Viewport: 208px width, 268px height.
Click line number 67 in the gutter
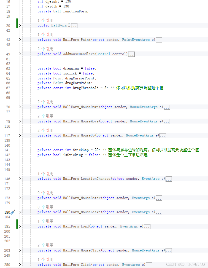pos(8,88)
